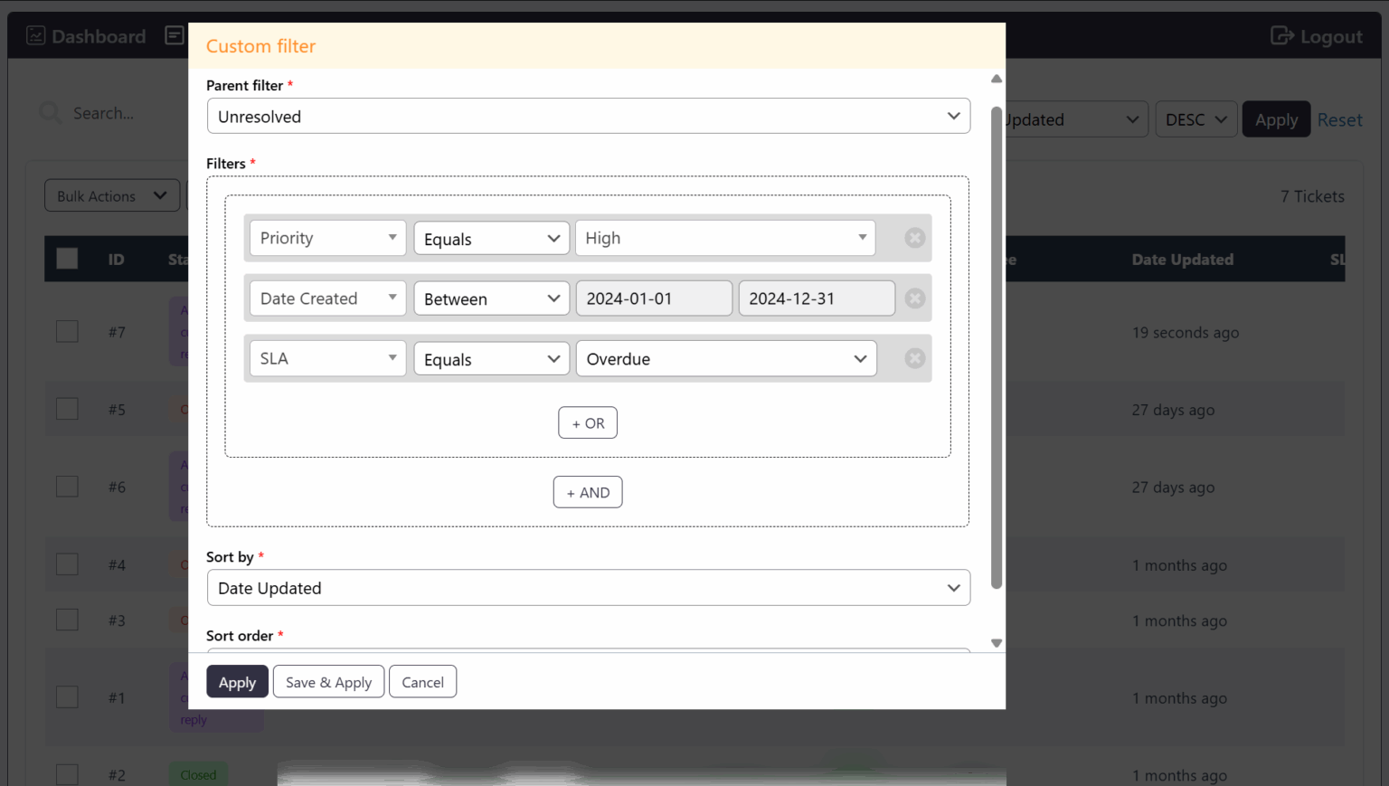Select the checkbox for ticket #5

point(67,409)
